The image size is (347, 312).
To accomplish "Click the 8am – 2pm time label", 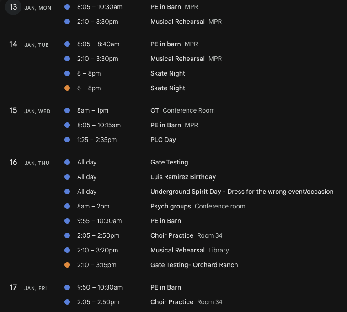I will tap(93, 206).
